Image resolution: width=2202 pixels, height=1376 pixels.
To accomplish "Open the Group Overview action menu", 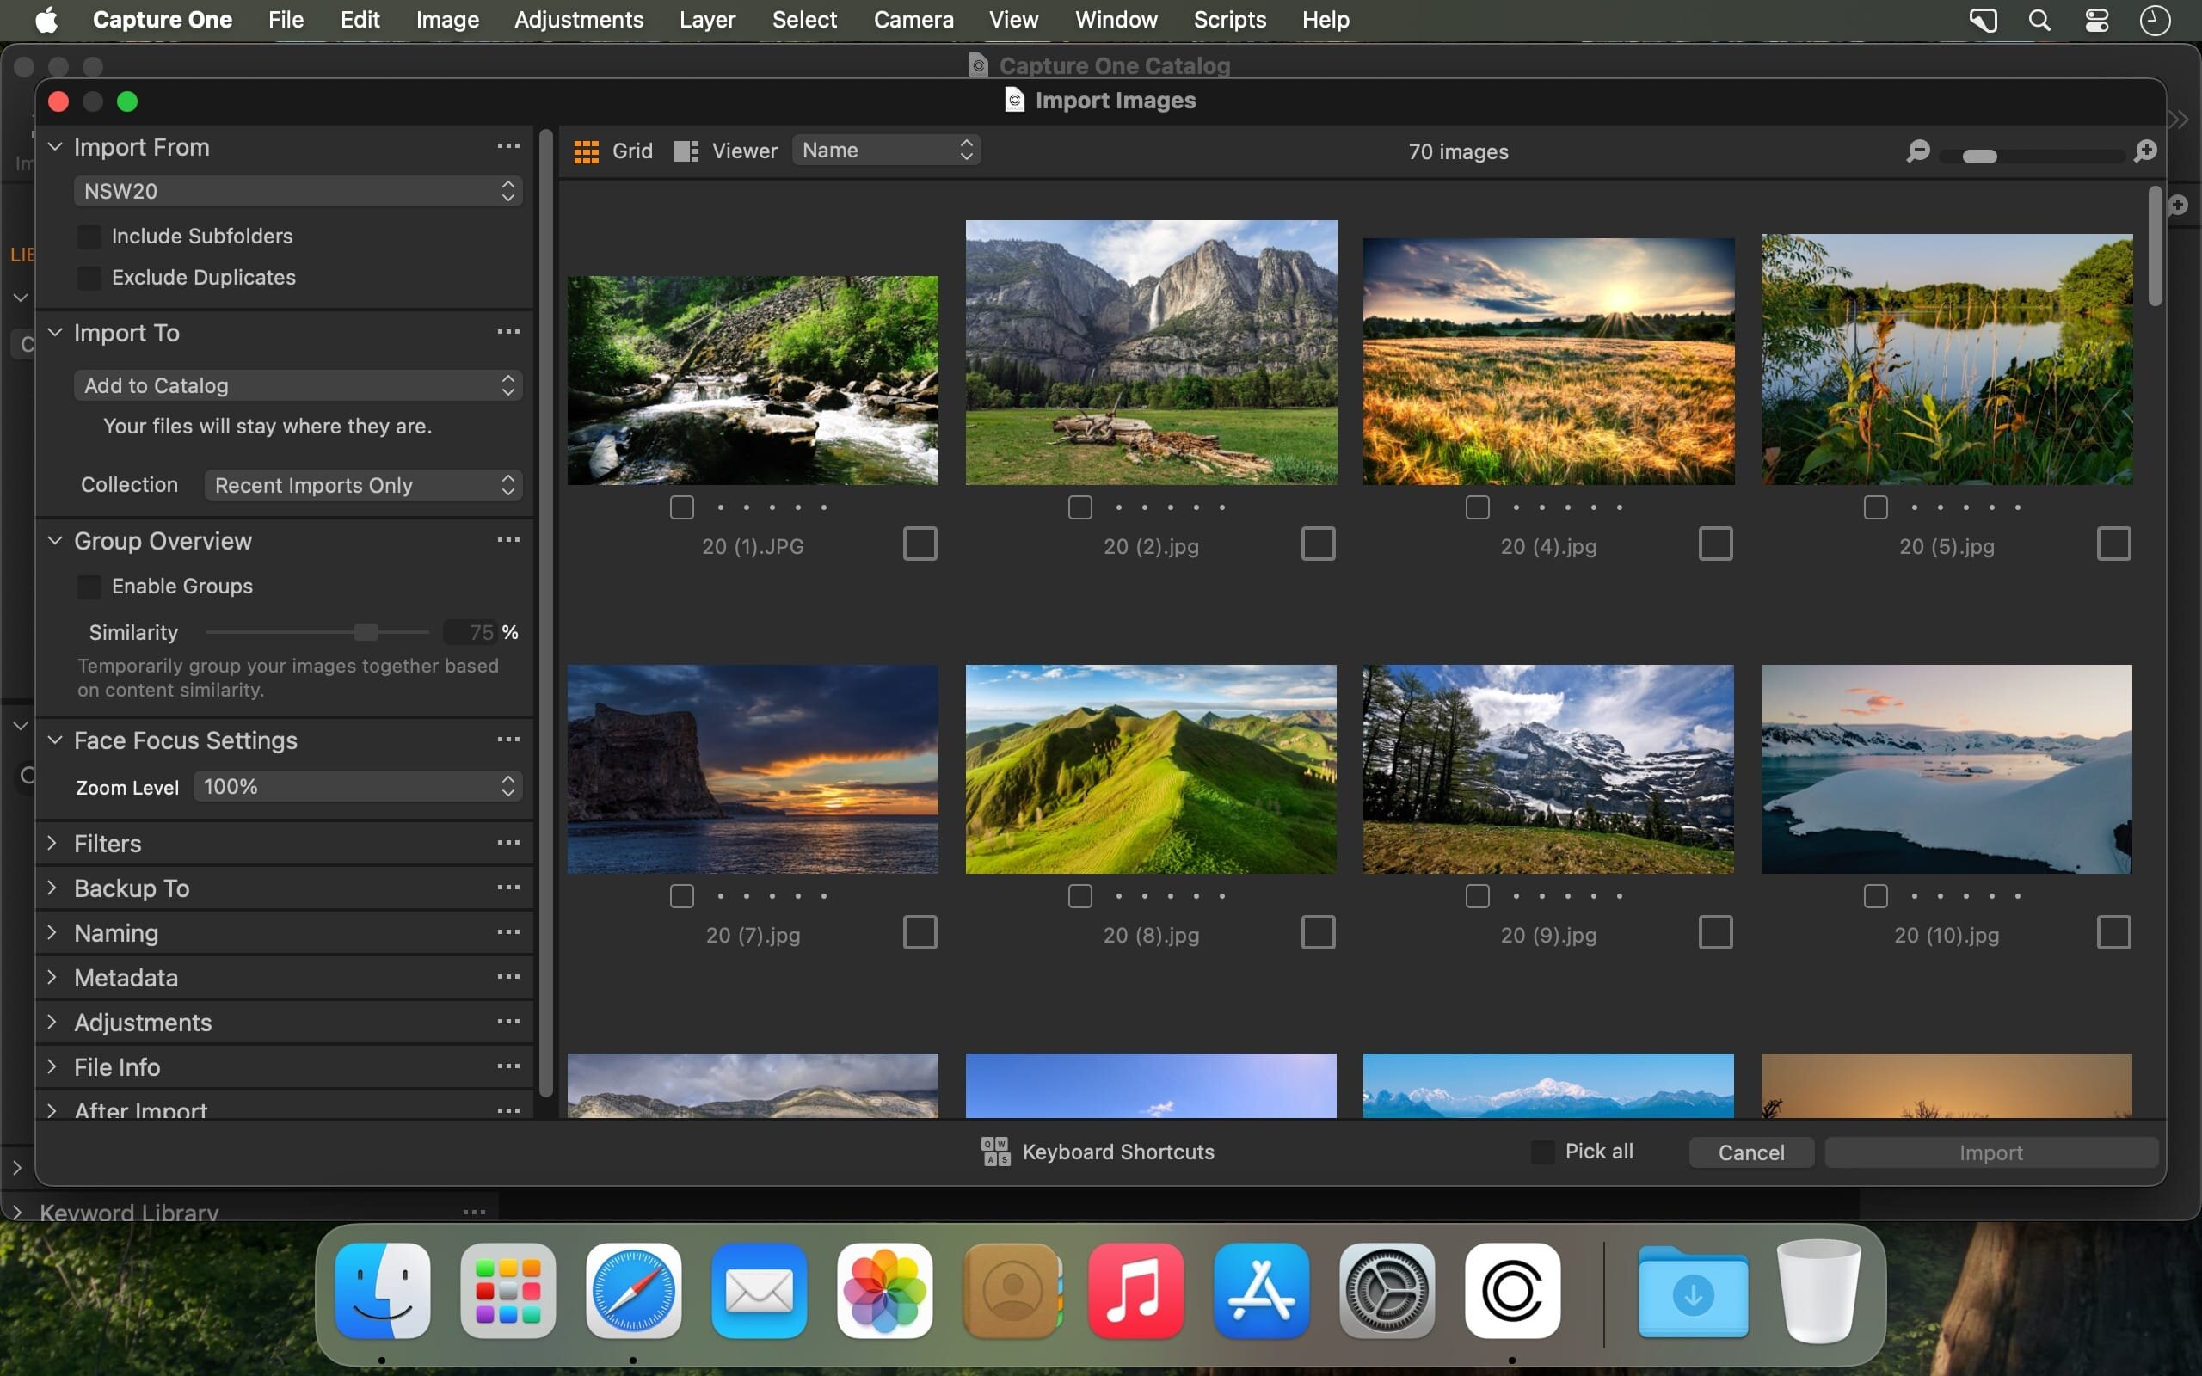I will pos(508,538).
